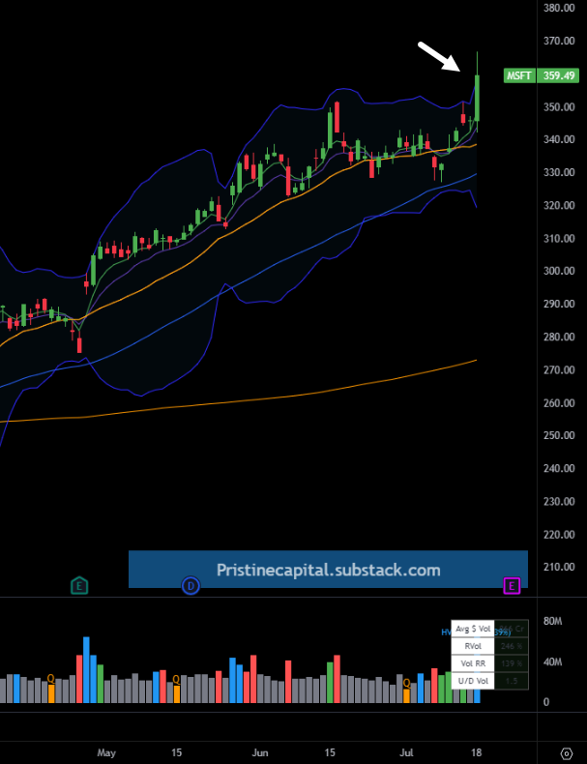Viewport: 587px width, 764px height.
Task: Click the blue D dividend marker
Action: pyautogui.click(x=191, y=585)
